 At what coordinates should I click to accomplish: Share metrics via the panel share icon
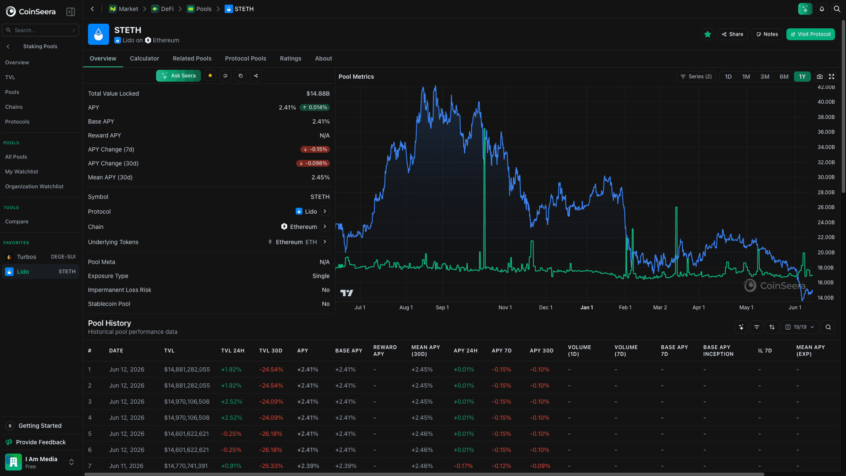(256, 76)
